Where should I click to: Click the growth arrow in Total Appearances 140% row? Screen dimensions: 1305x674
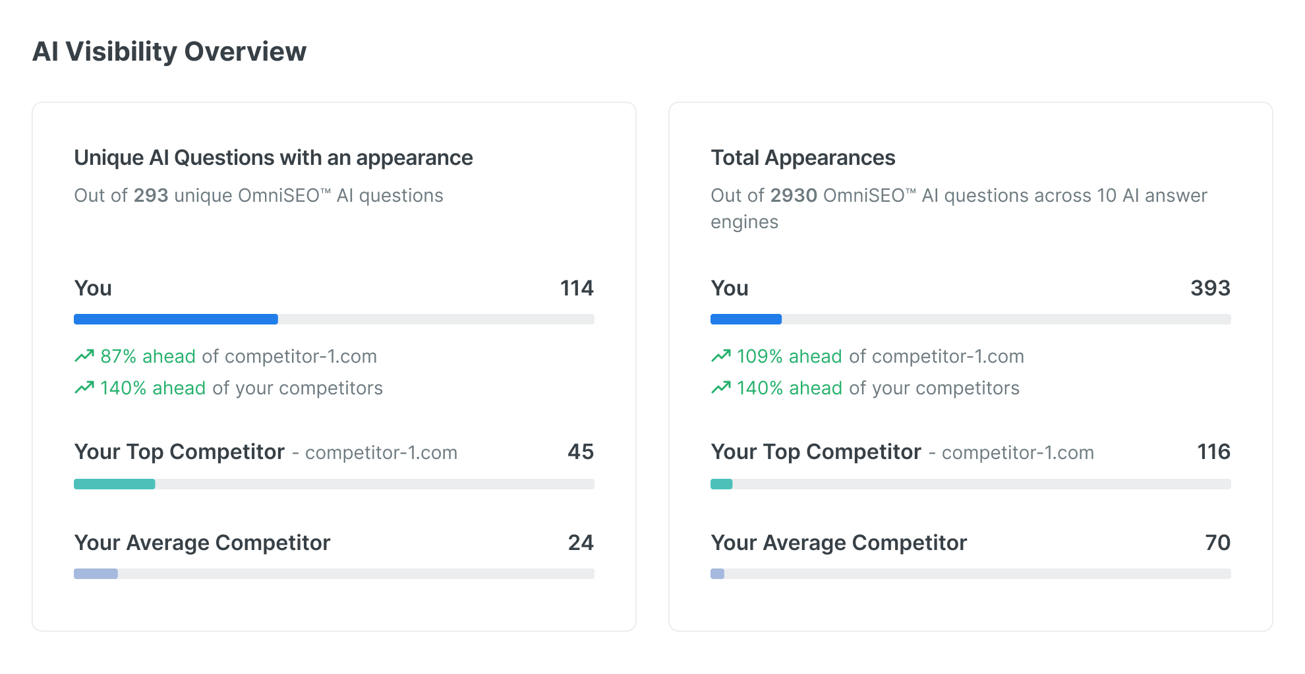click(721, 388)
